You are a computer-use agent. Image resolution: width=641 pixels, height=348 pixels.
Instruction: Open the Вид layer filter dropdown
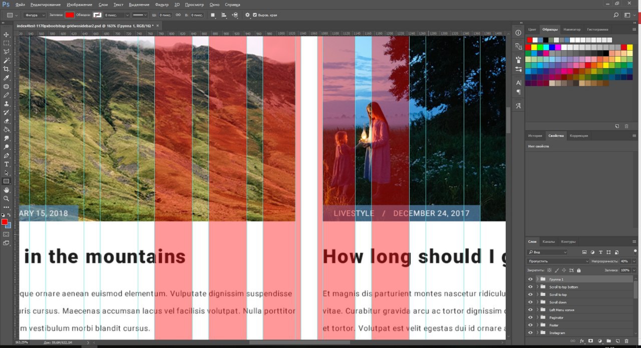tap(547, 252)
